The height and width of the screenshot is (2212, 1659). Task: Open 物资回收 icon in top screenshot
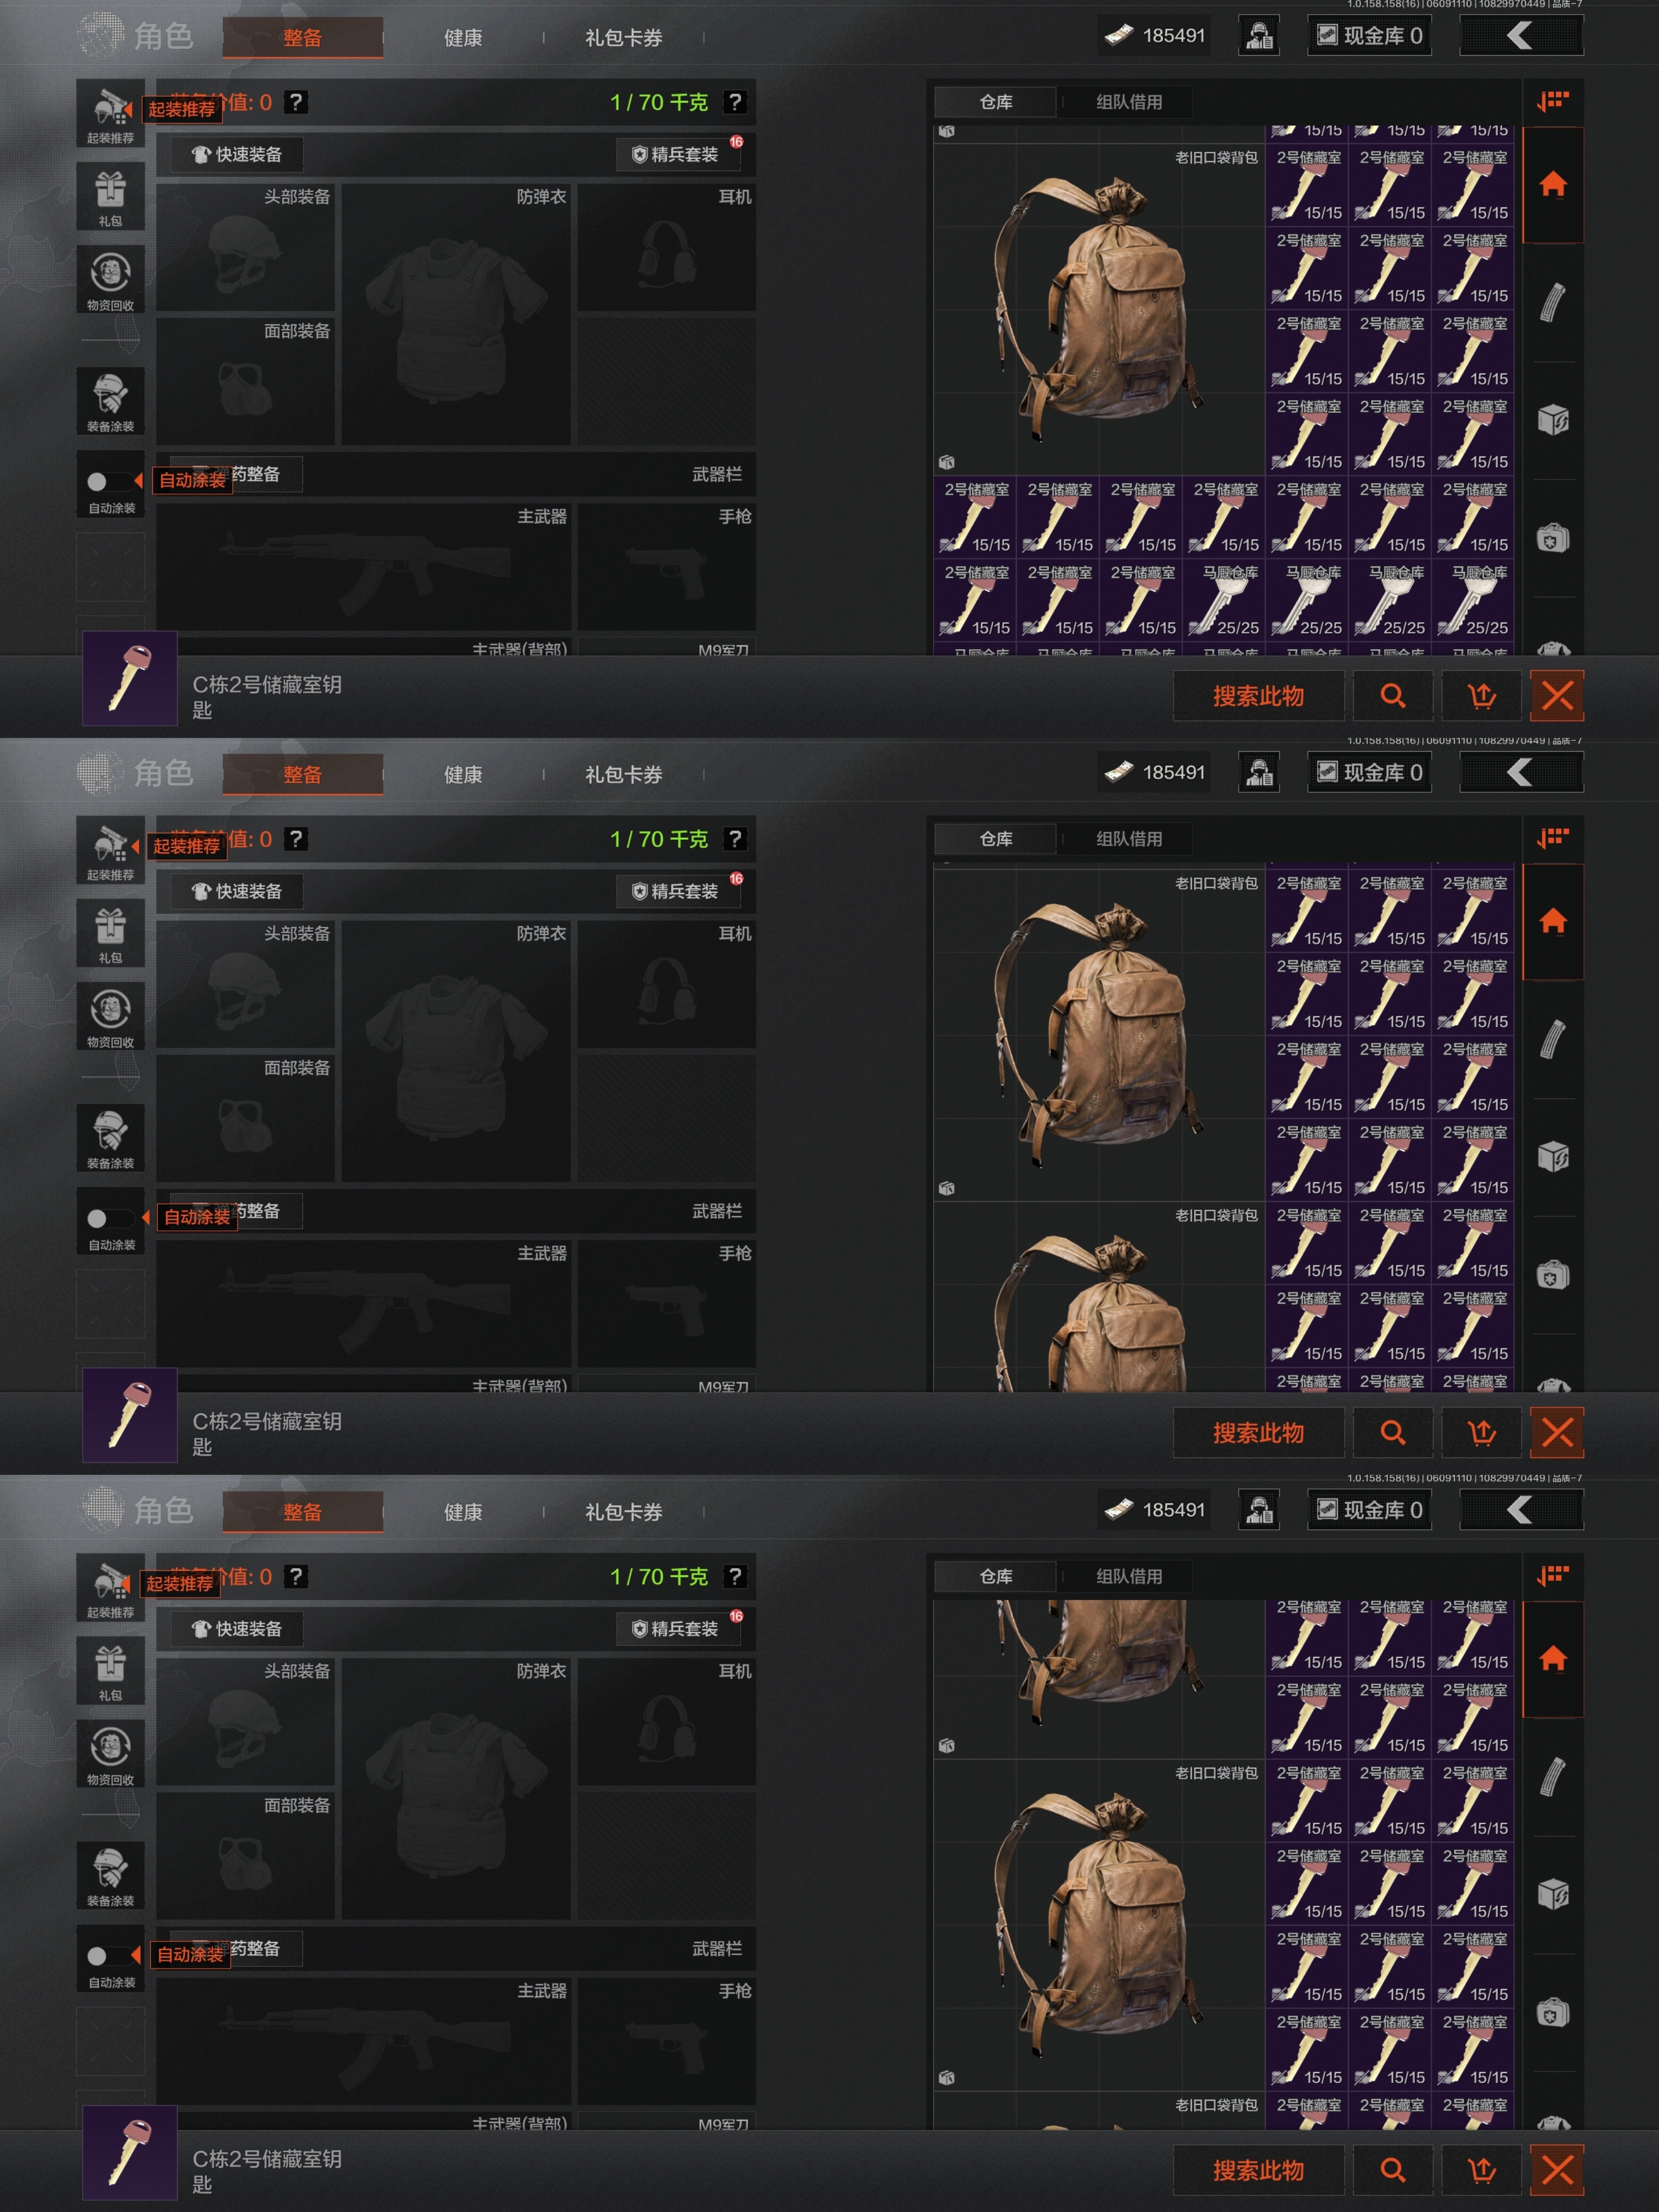tap(110, 279)
